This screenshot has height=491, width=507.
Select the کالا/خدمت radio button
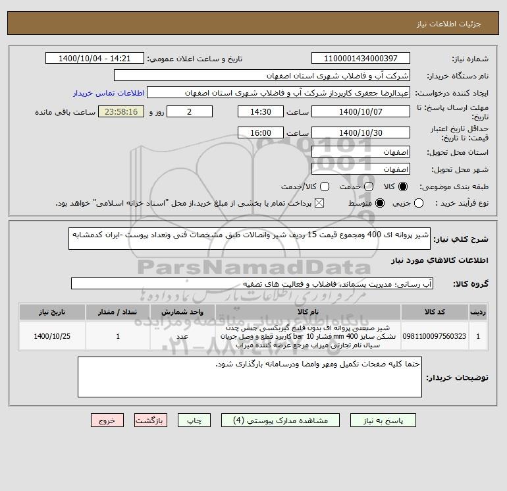(325, 187)
